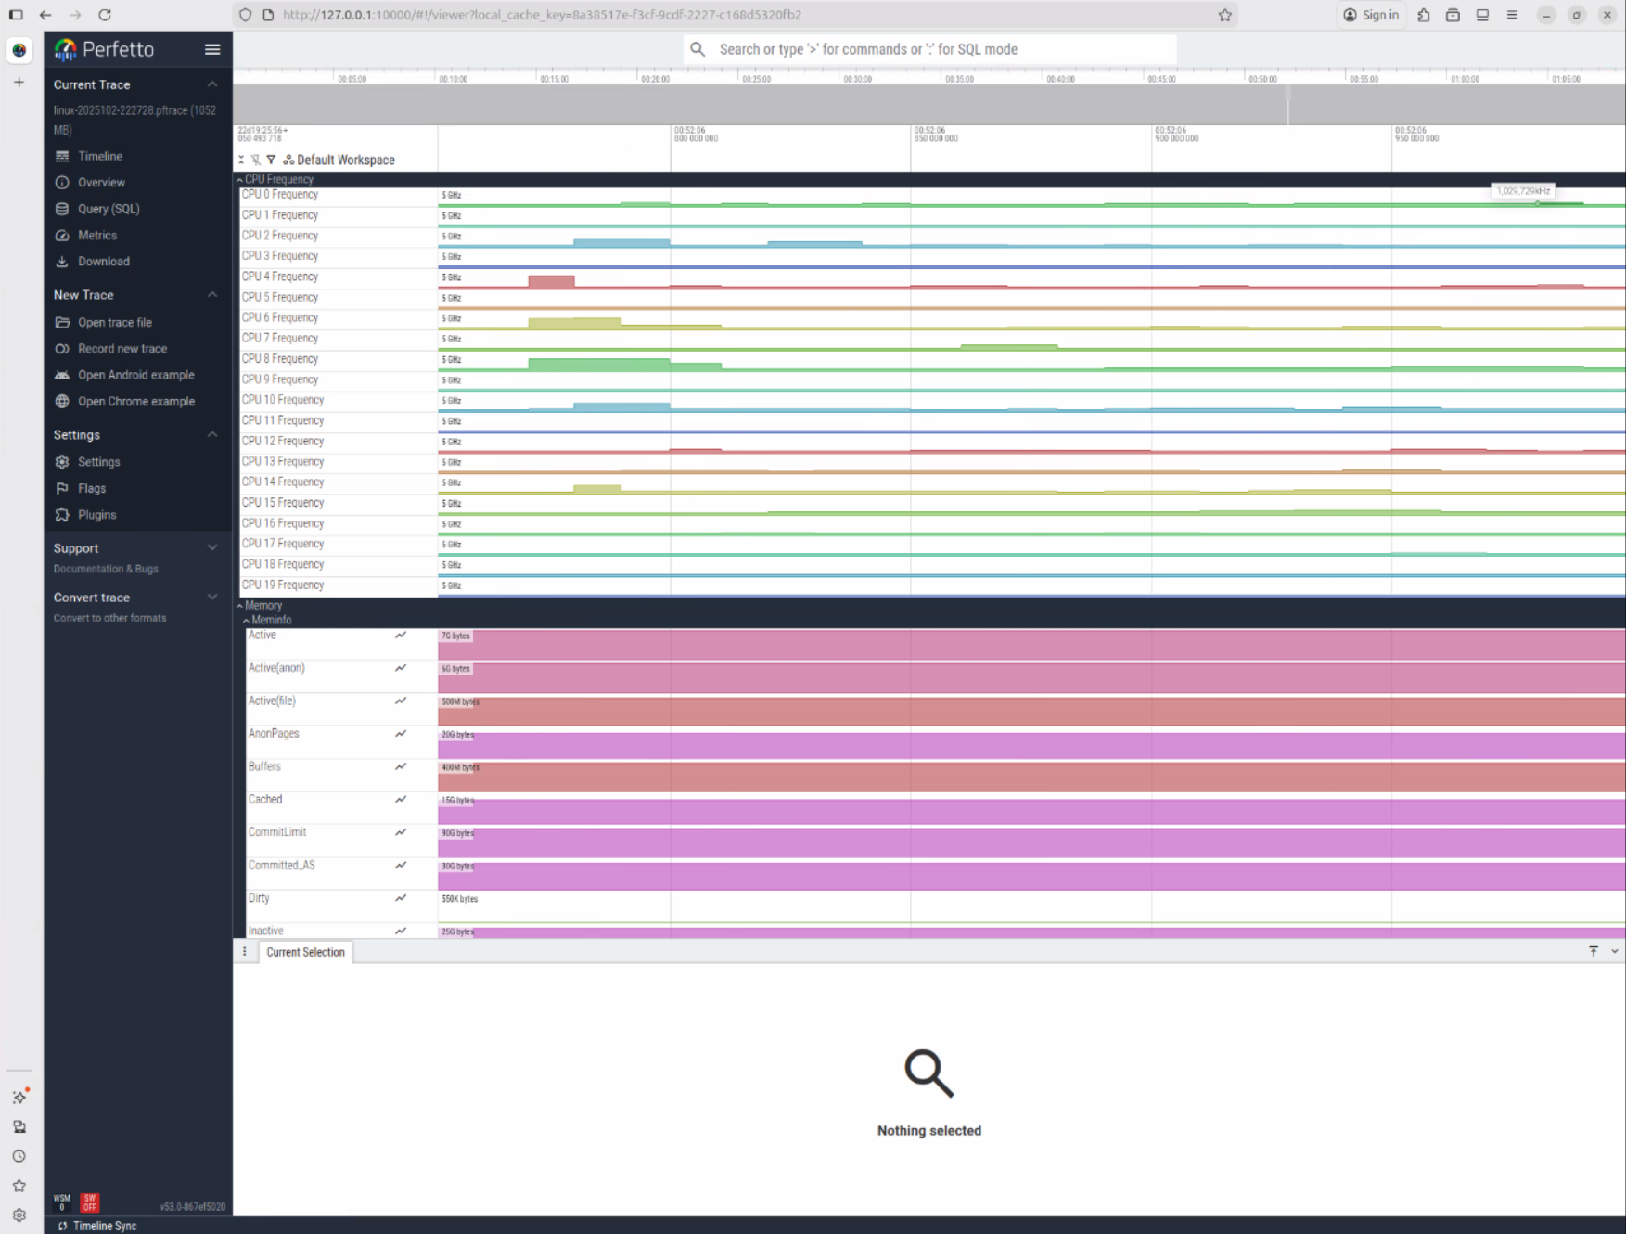This screenshot has width=1626, height=1234.
Task: Open the Metrics page
Action: point(97,236)
